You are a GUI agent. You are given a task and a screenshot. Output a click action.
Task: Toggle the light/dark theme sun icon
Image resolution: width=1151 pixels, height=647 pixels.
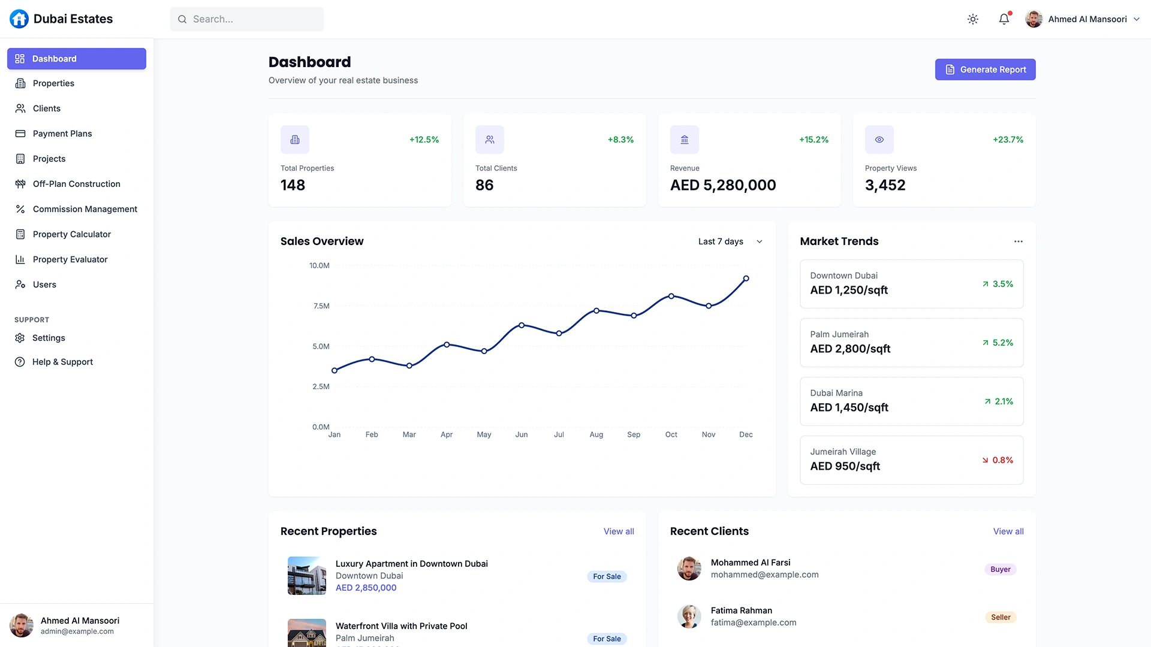(973, 19)
